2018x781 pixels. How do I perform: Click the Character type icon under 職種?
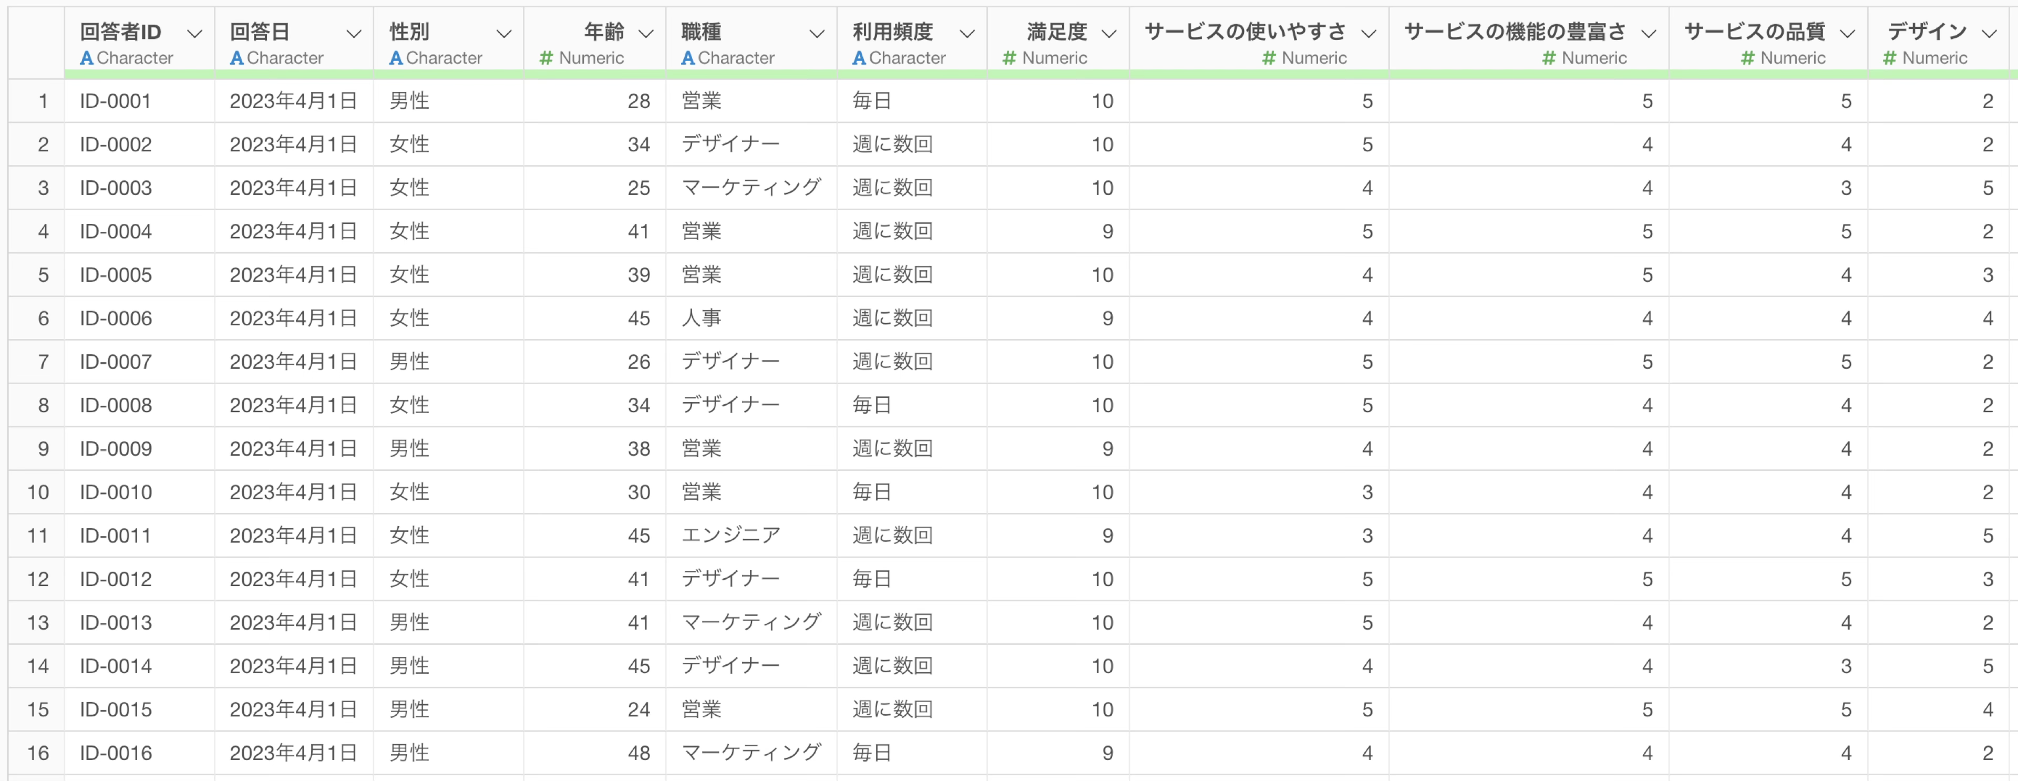click(688, 58)
